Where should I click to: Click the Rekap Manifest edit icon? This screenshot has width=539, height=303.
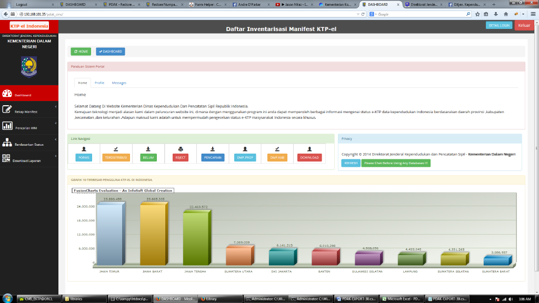(x=7, y=110)
